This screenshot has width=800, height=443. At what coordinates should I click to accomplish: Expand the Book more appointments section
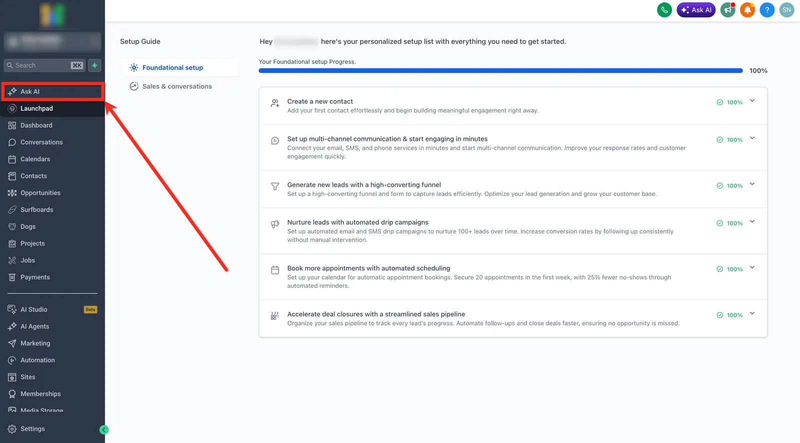752,268
